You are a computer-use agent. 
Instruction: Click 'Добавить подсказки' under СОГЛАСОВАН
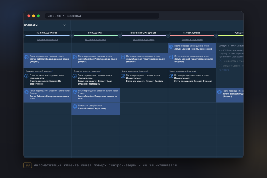coord(96,39)
